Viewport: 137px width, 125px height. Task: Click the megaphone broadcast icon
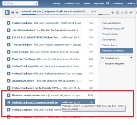131,12
